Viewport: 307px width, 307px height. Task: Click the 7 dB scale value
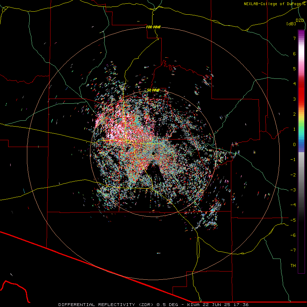(294, 38)
